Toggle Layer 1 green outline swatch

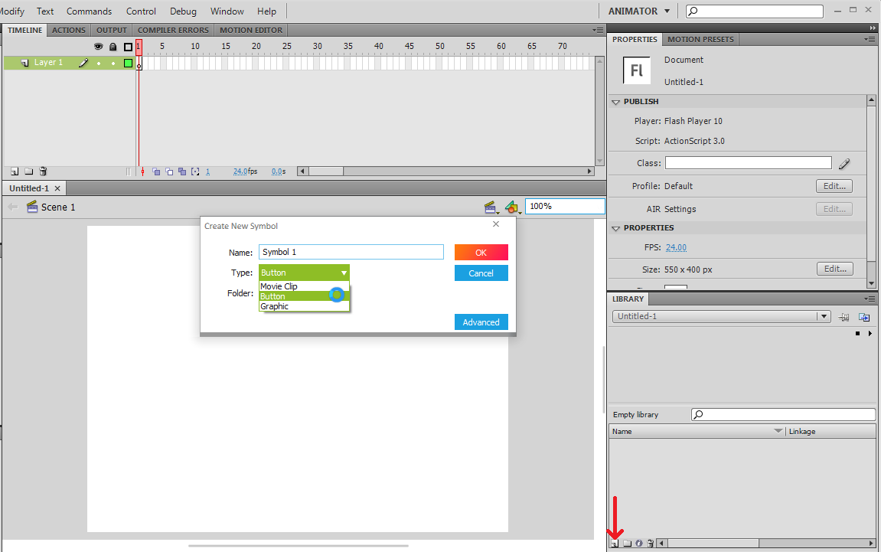coord(128,63)
